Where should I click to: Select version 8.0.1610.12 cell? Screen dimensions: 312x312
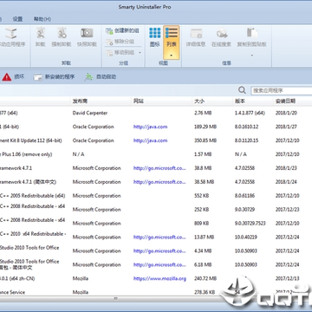point(246,127)
